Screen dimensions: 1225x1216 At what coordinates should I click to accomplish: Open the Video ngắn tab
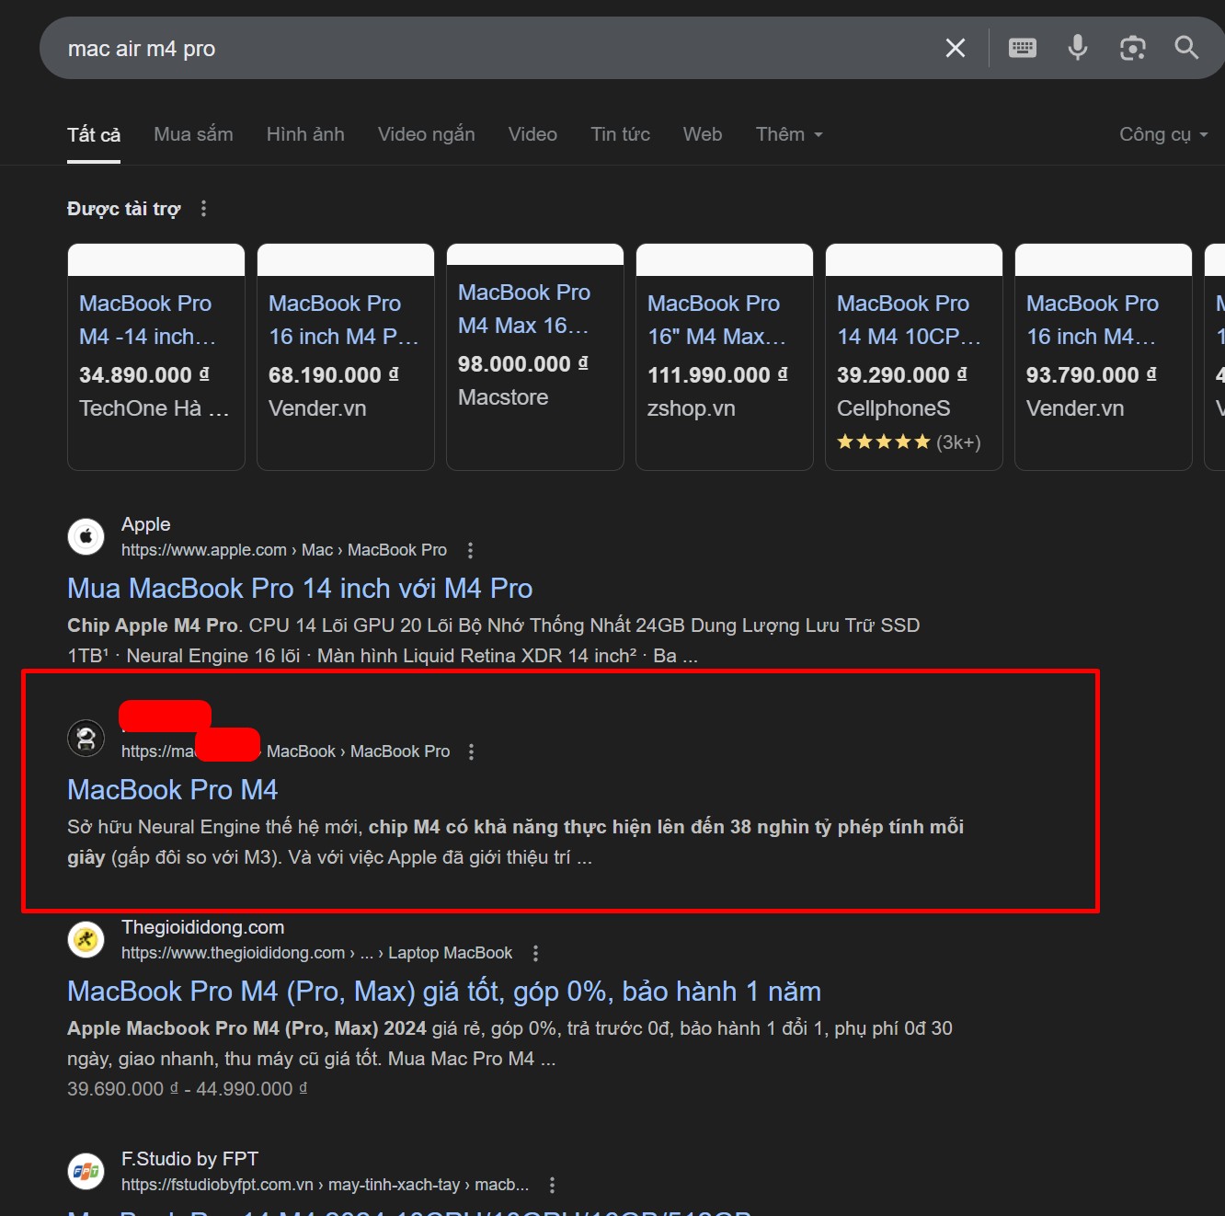pyautogui.click(x=426, y=134)
